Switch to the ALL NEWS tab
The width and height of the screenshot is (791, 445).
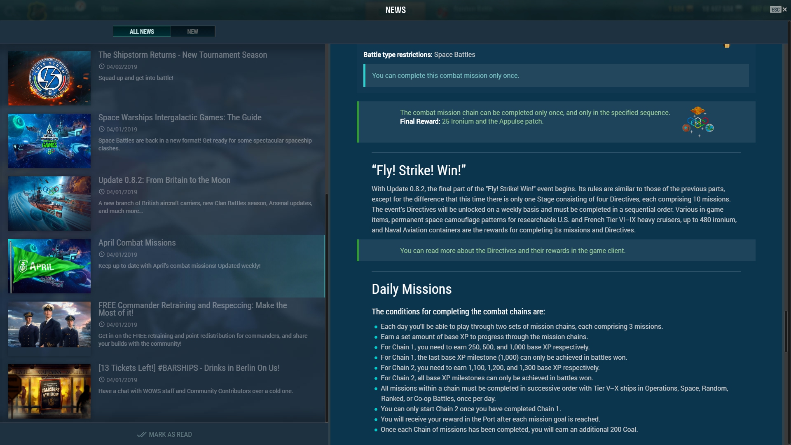pyautogui.click(x=142, y=31)
